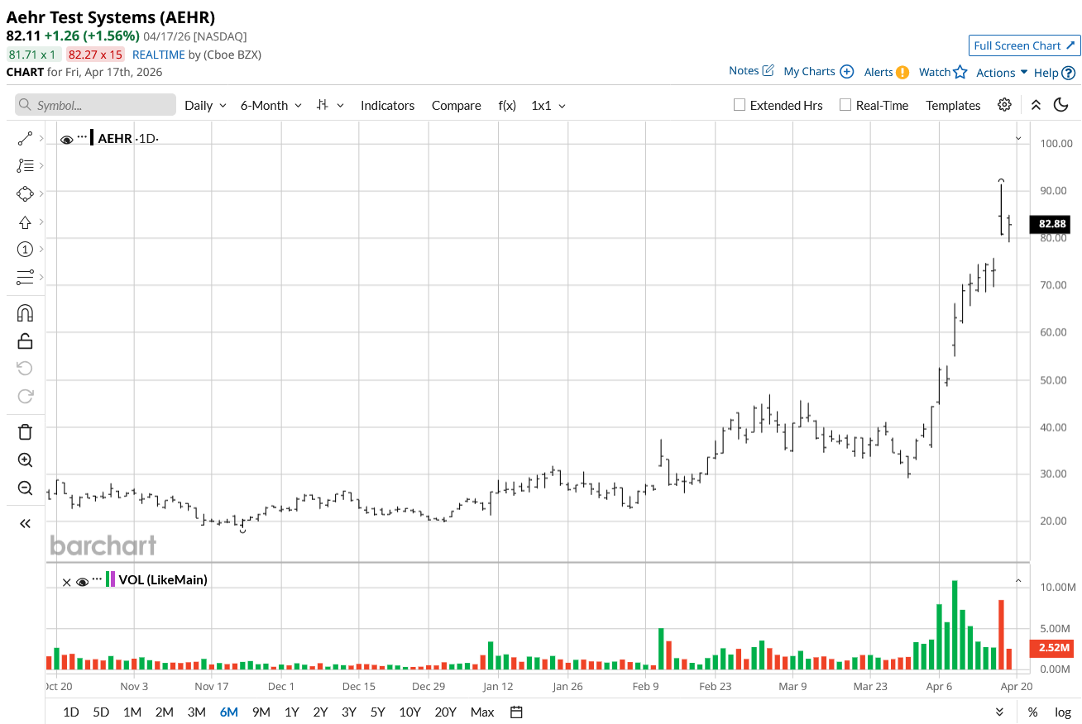This screenshot has height=724, width=1082.
Task: Select the Fibonacci levels drawing tool
Action: click(25, 165)
